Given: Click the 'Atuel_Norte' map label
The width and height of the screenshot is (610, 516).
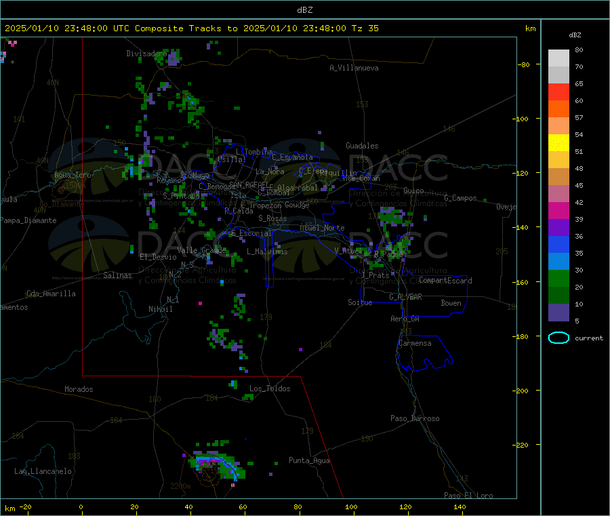Looking at the screenshot, I should [x=322, y=228].
